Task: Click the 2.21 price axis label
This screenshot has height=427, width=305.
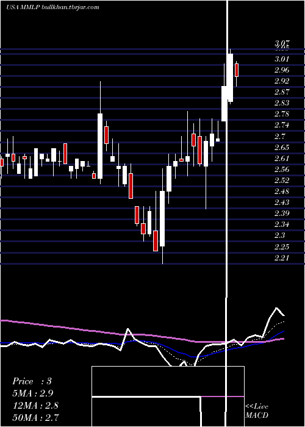Action: [282, 257]
